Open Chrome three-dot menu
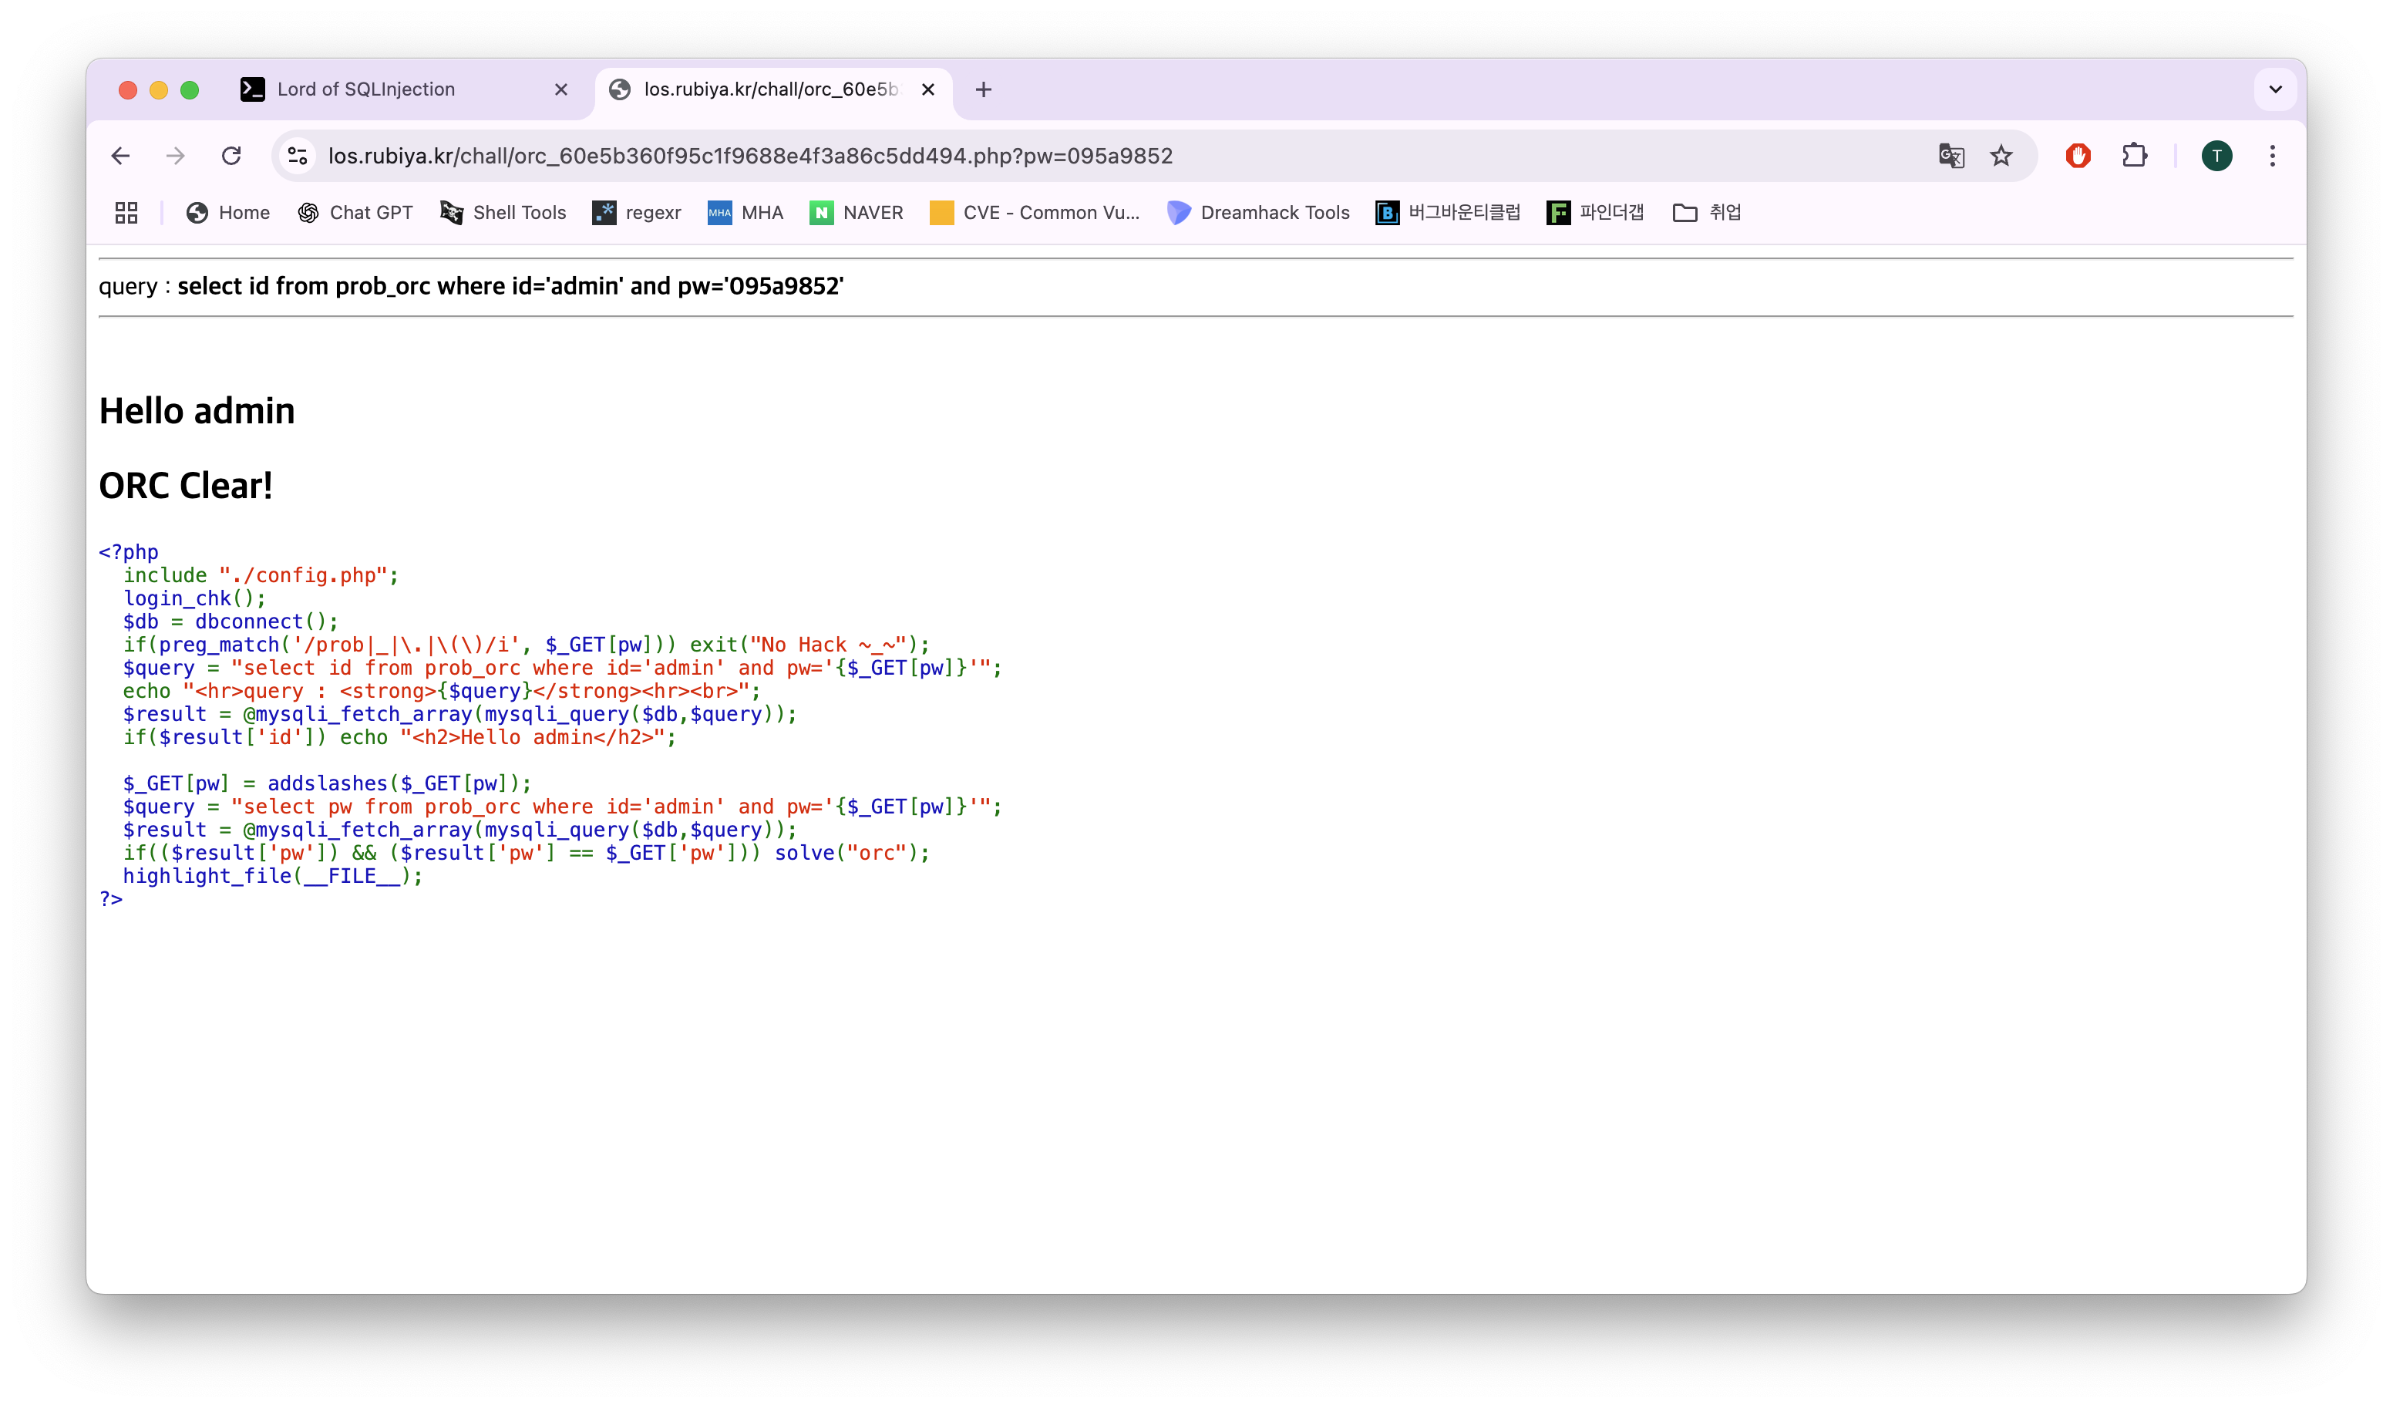 [2273, 156]
